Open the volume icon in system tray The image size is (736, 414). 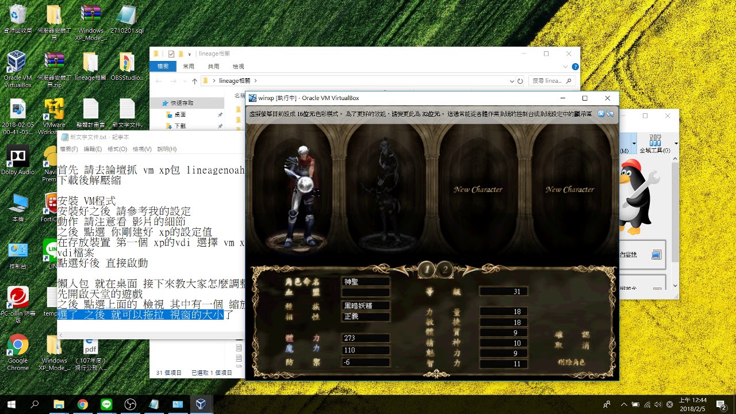[658, 404]
